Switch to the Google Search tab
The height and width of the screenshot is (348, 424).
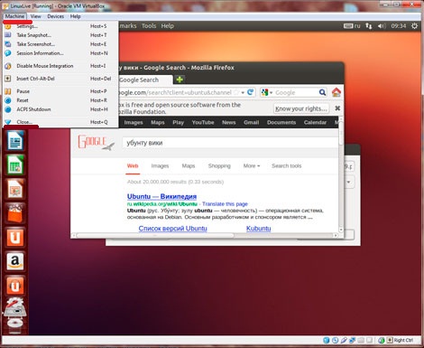[145, 80]
